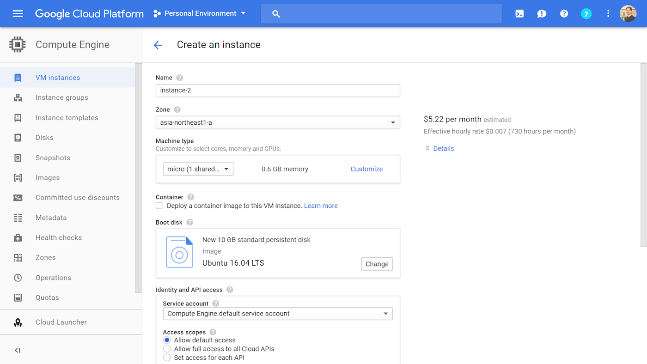The image size is (647, 364).
Task: Open the Personal Environment project dropdown
Action: pos(200,13)
